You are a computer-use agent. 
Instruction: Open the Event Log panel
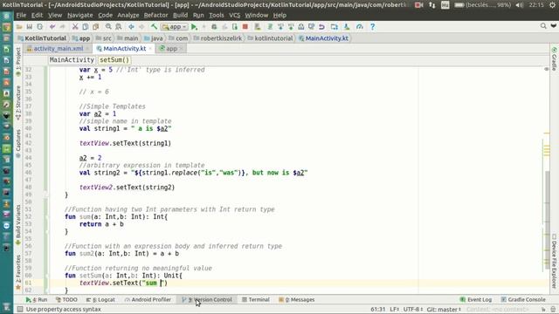(x=476, y=300)
